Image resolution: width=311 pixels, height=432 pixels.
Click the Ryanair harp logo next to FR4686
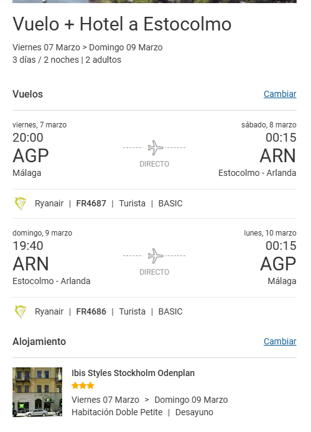pos(21,312)
